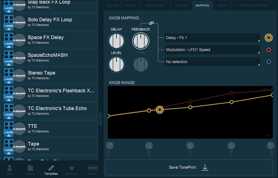
Task: Open the Modulation - LFO1 Speed dropdown
Action: (213, 50)
